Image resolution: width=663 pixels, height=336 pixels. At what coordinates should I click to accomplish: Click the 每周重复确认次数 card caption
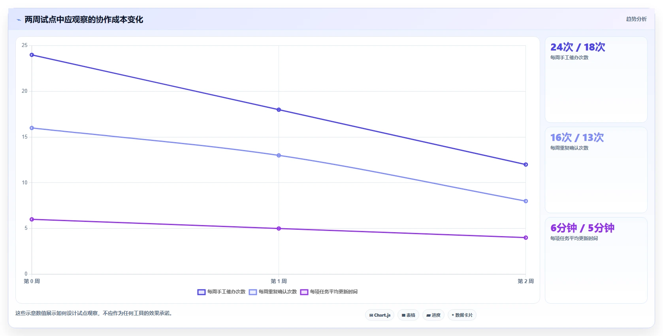tap(569, 148)
